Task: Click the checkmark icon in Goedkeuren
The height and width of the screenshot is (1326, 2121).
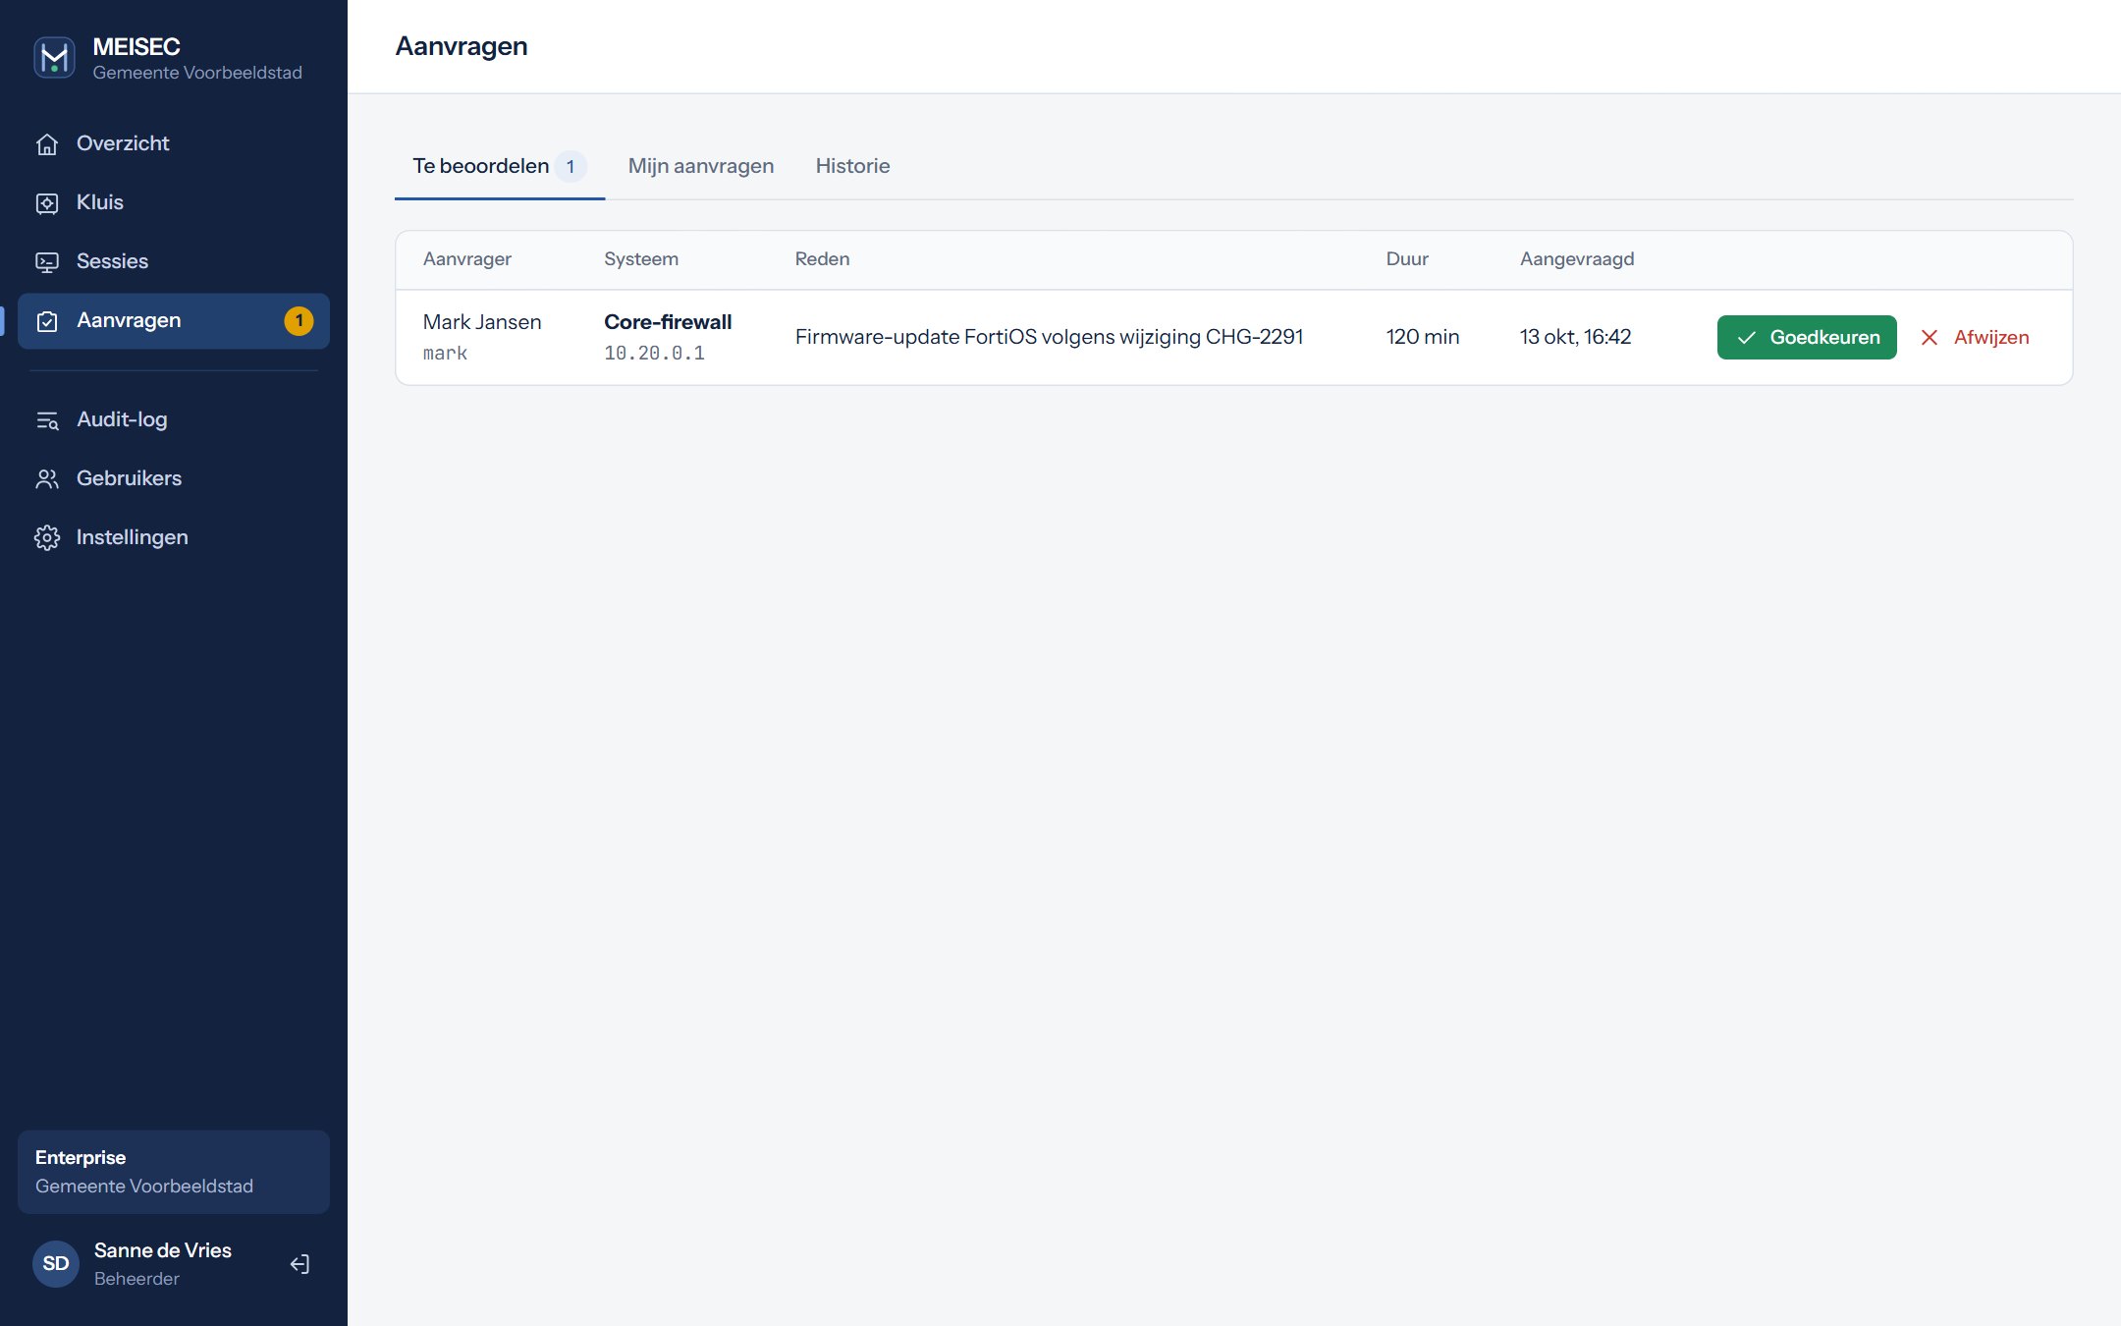Action: [1746, 338]
